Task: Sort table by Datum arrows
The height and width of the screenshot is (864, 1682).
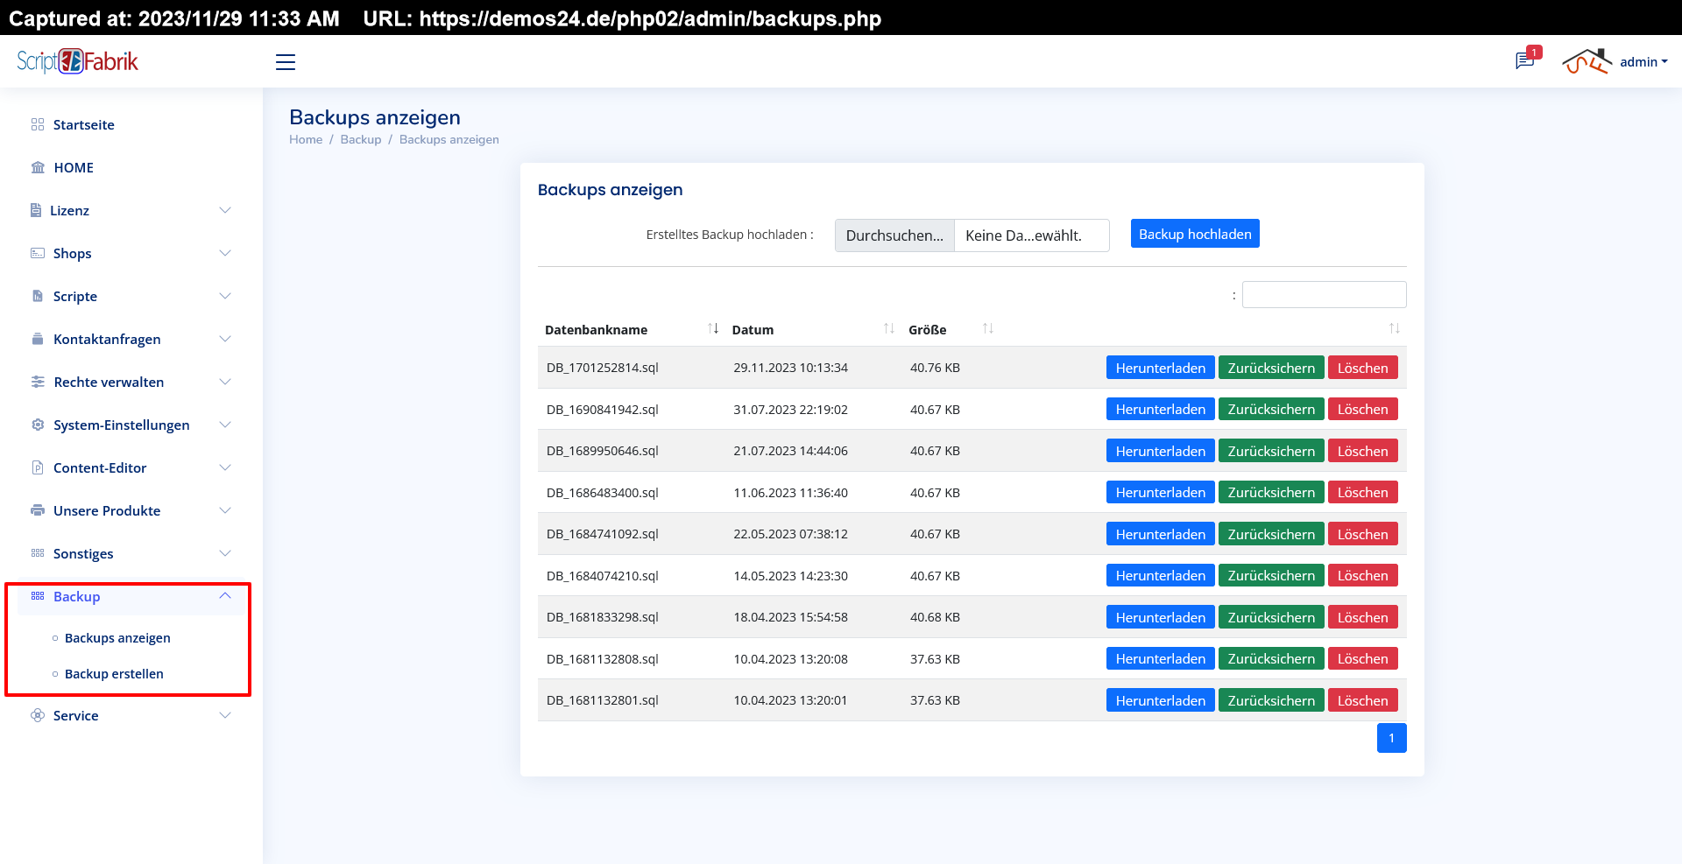Action: [x=889, y=328]
